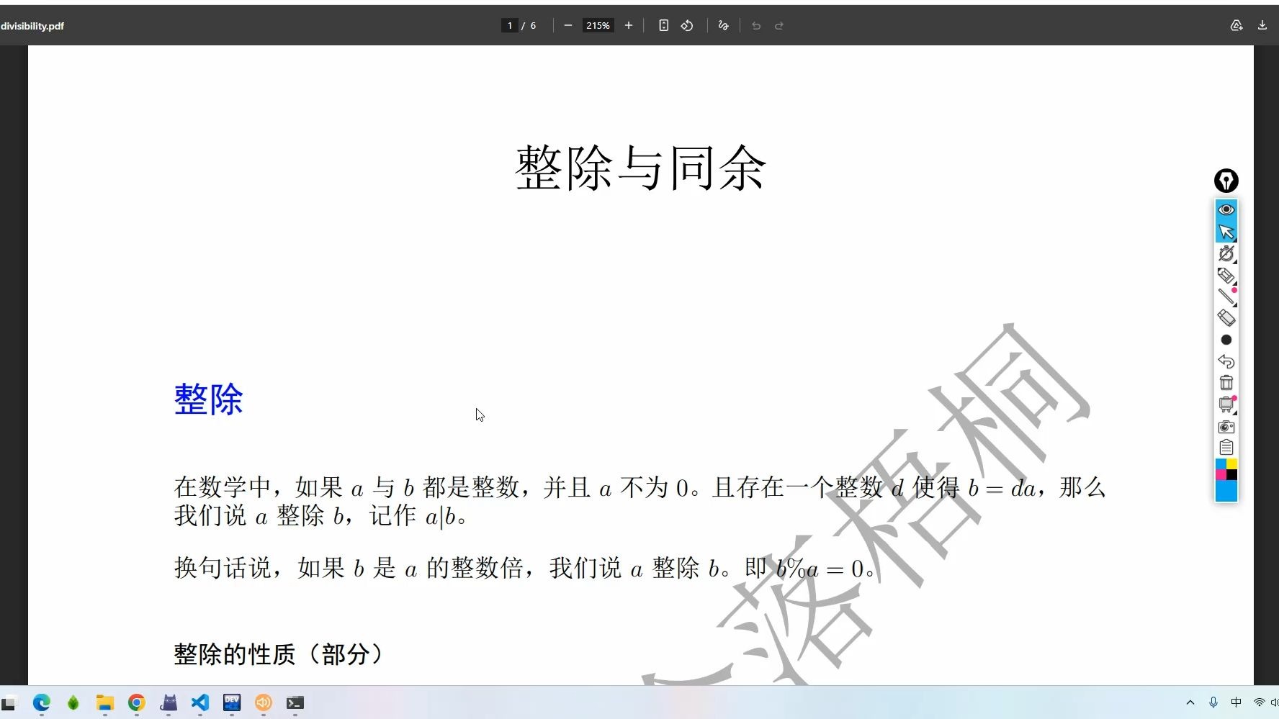Toggle the eye visibility tool
This screenshot has height=719, width=1279.
pyautogui.click(x=1226, y=209)
